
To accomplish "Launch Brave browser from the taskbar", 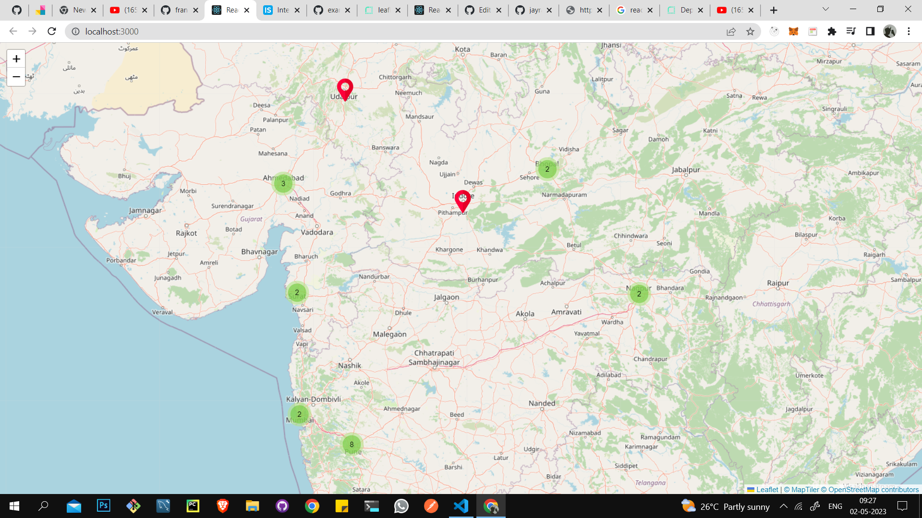I will [222, 506].
